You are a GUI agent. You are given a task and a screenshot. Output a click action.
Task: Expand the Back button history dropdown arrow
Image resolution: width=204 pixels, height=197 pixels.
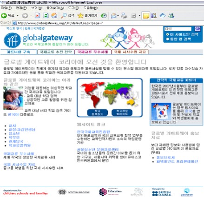tap(18, 15)
